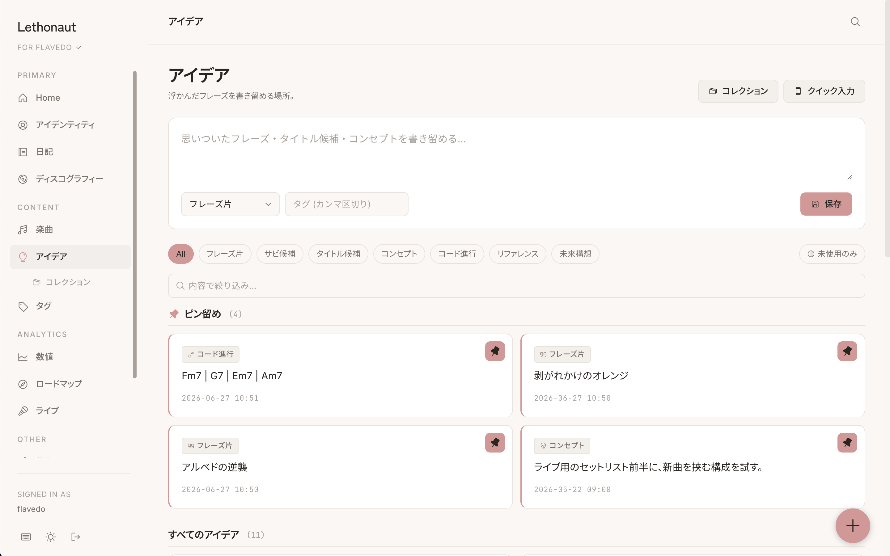Click the クイック入力 button
The image size is (890, 556).
point(824,91)
